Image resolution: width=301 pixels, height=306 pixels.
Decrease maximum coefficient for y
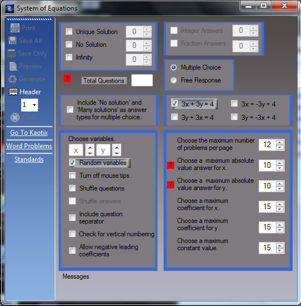[280, 230]
